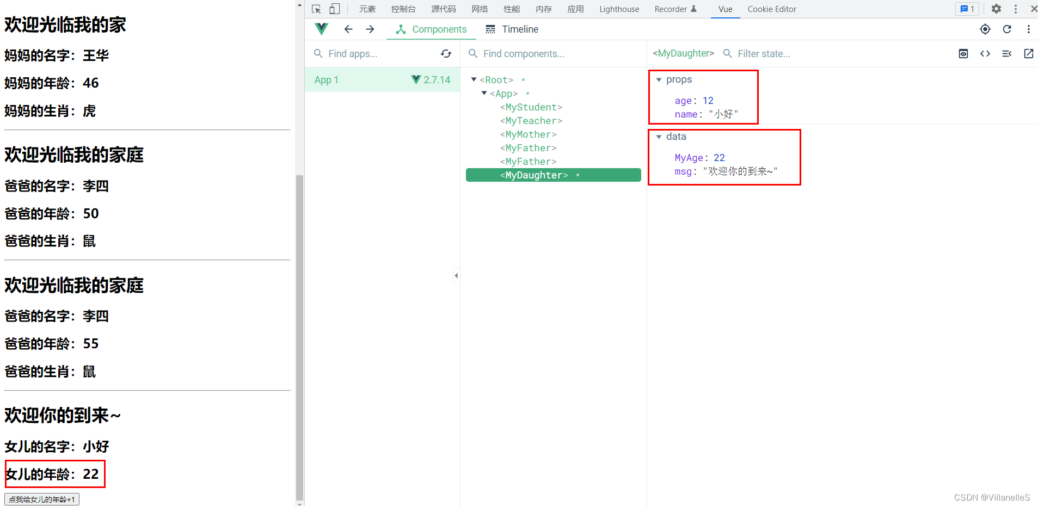Open the Timeline view
The image size is (1038, 506).
pos(512,29)
